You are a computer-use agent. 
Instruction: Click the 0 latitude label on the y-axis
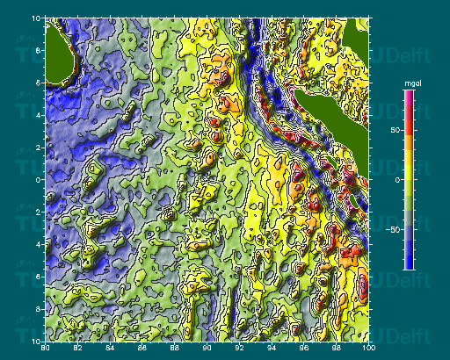[38, 180]
